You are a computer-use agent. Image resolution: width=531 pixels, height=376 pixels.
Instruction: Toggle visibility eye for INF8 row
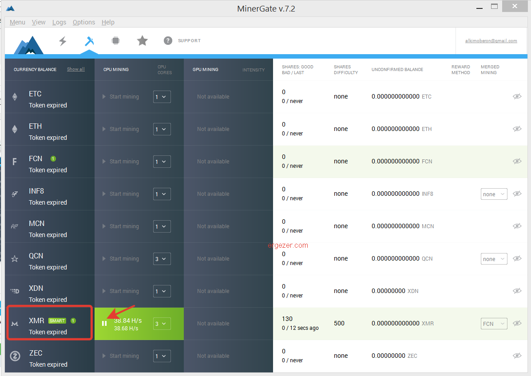tap(517, 194)
